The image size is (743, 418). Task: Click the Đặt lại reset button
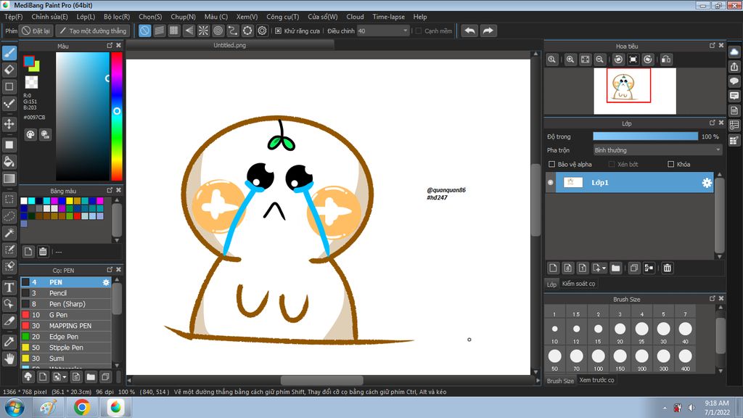36,31
